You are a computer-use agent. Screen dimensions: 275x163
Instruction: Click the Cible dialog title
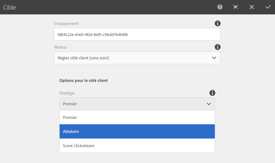10,7
